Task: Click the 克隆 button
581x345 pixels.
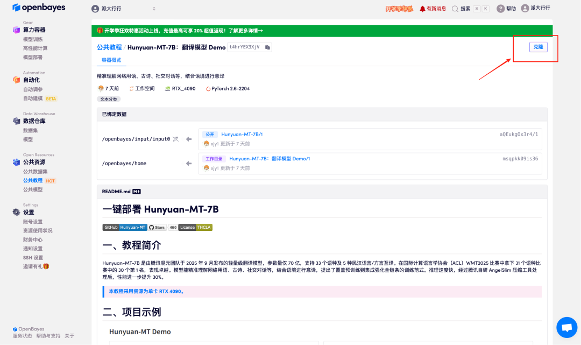Action: 538,47
